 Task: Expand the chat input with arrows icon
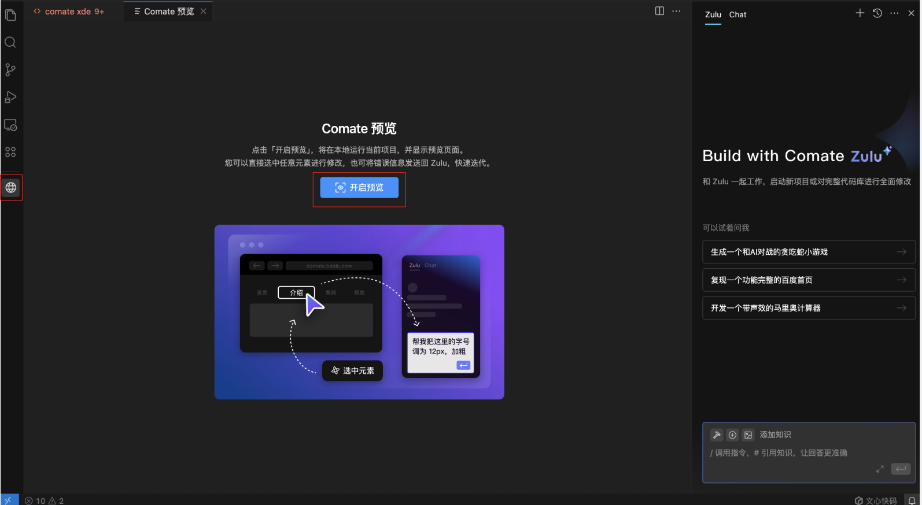tap(880, 469)
